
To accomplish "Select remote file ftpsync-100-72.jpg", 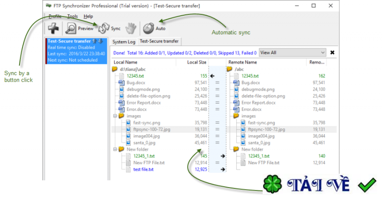I will point(266,129).
